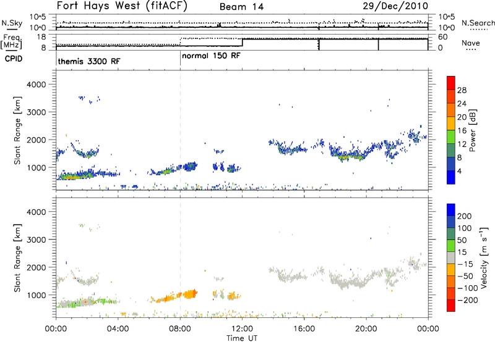The width and height of the screenshot is (495, 342).
Task: Click the '18' tick on frequency axis
Action: [x=41, y=37]
